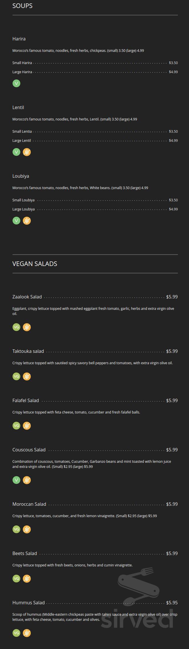The image size is (189, 649).
Task: Click the gluten-free icon under Loubiya
Action: [27, 221]
